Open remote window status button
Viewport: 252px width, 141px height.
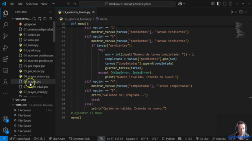4,139
